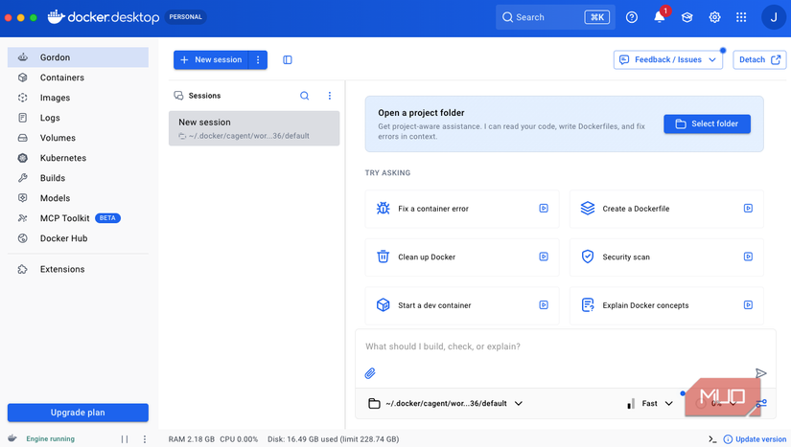Viewport: 791px width, 447px height.
Task: Open Sessions list kebab menu
Action: point(330,96)
